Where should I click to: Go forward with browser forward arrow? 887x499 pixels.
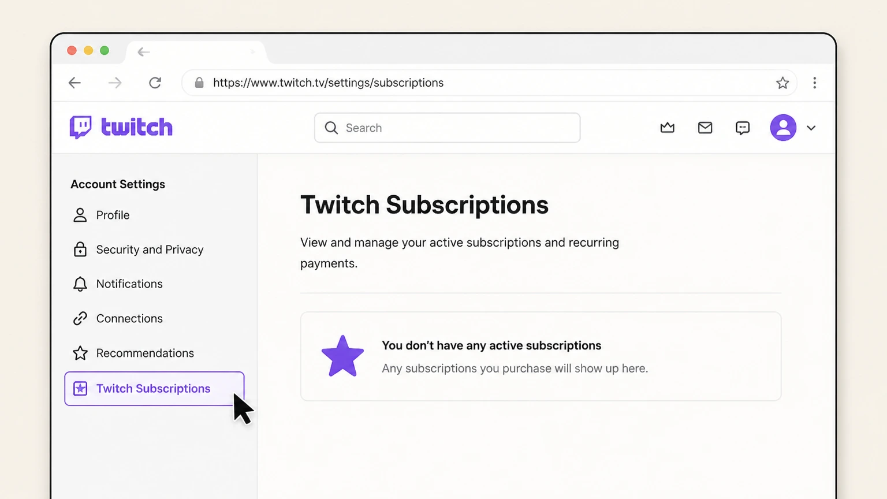click(x=115, y=83)
